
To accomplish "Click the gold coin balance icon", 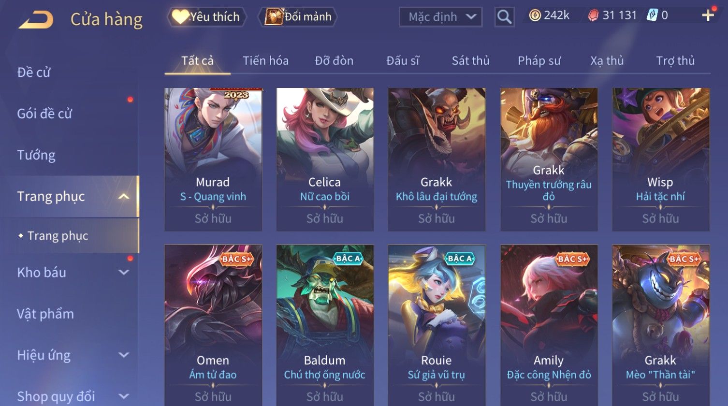I will coord(535,15).
